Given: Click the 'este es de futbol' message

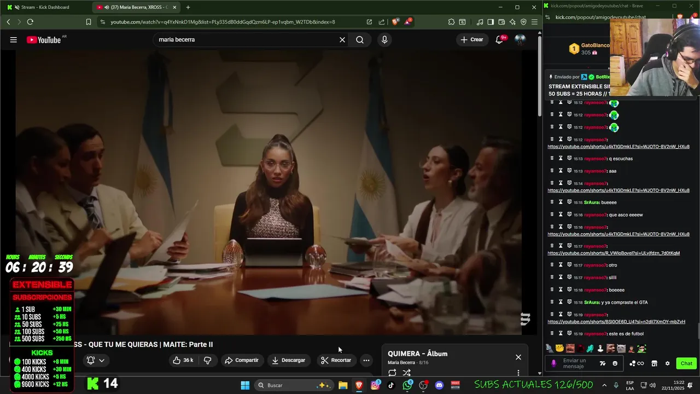Looking at the screenshot, I should coord(626,334).
